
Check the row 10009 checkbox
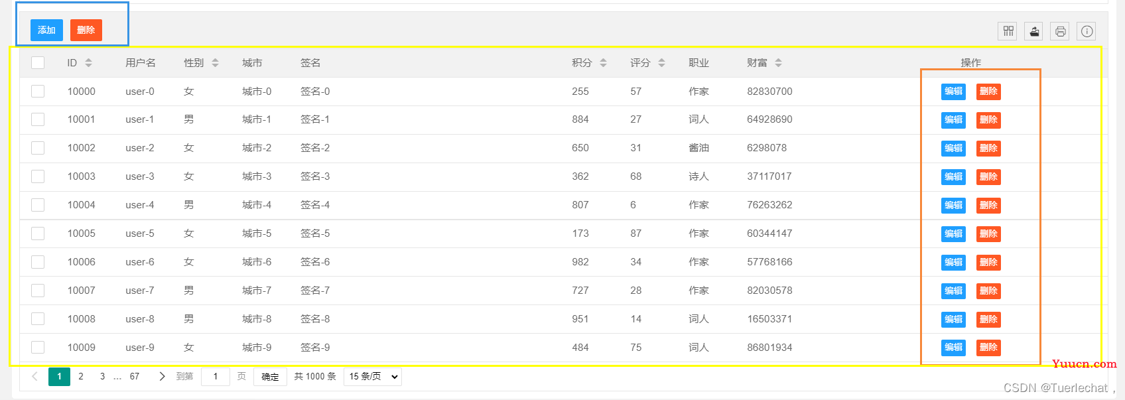point(38,348)
